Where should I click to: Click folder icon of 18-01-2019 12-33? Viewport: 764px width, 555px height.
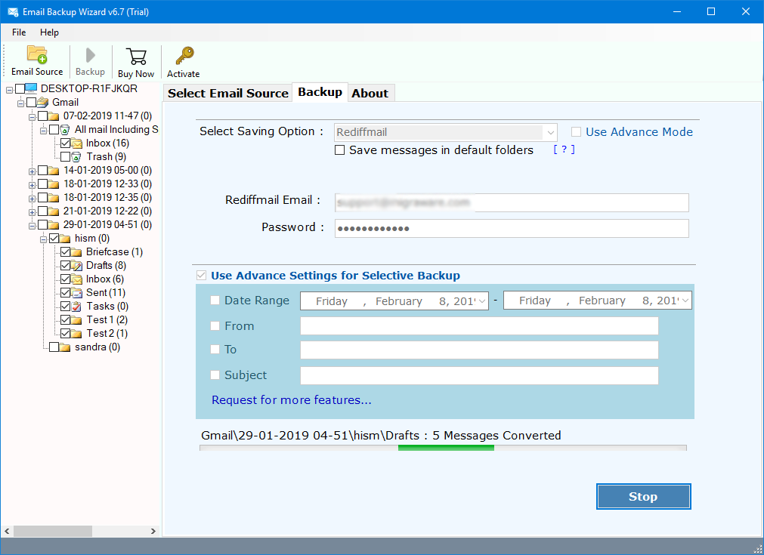(54, 184)
